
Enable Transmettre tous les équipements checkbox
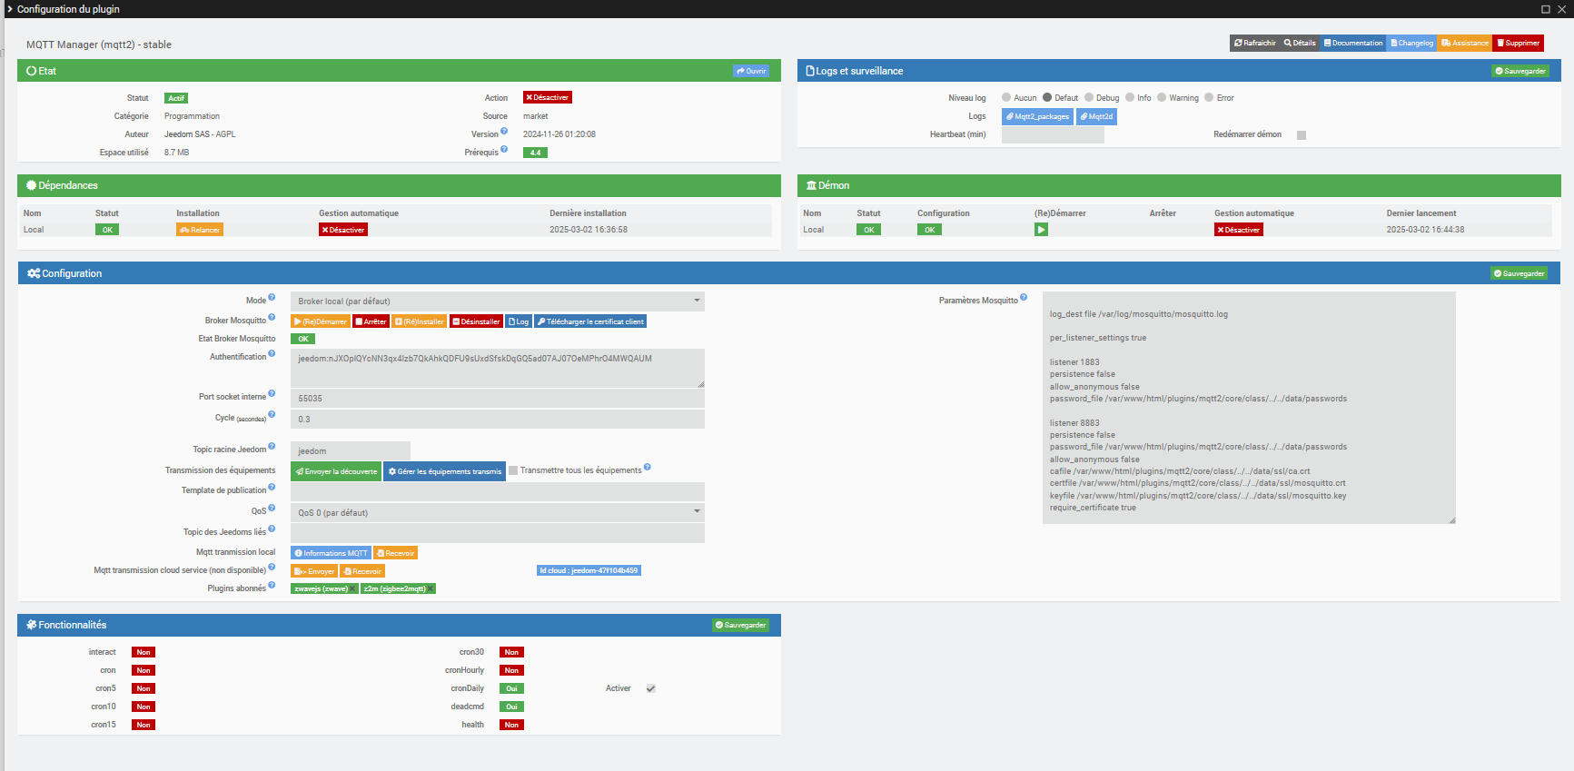click(513, 470)
